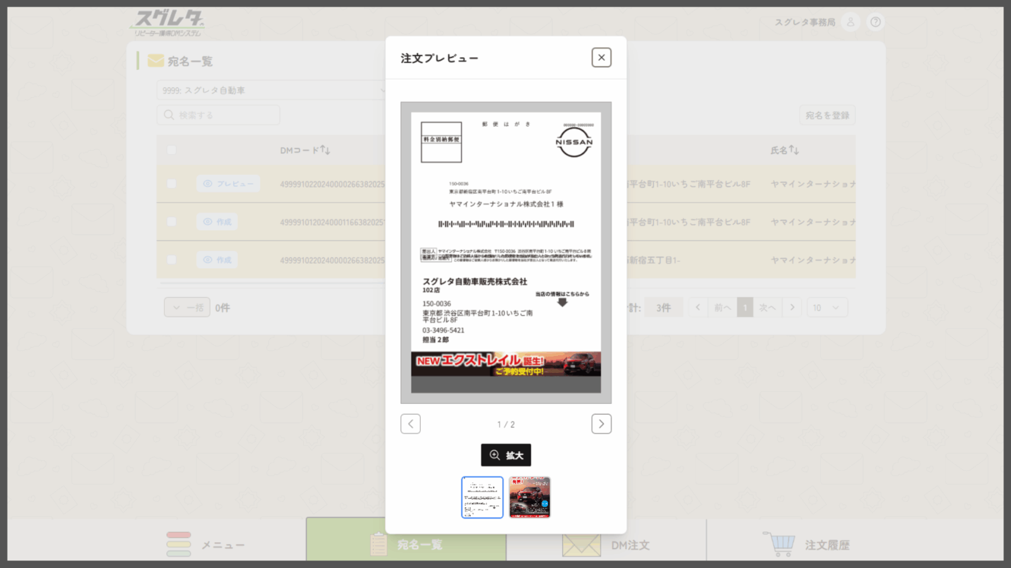This screenshot has height=568, width=1011.
Task: Check the first row checkbox
Action: click(171, 184)
